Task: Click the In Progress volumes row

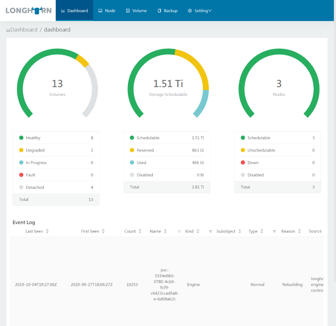Action: coord(56,163)
